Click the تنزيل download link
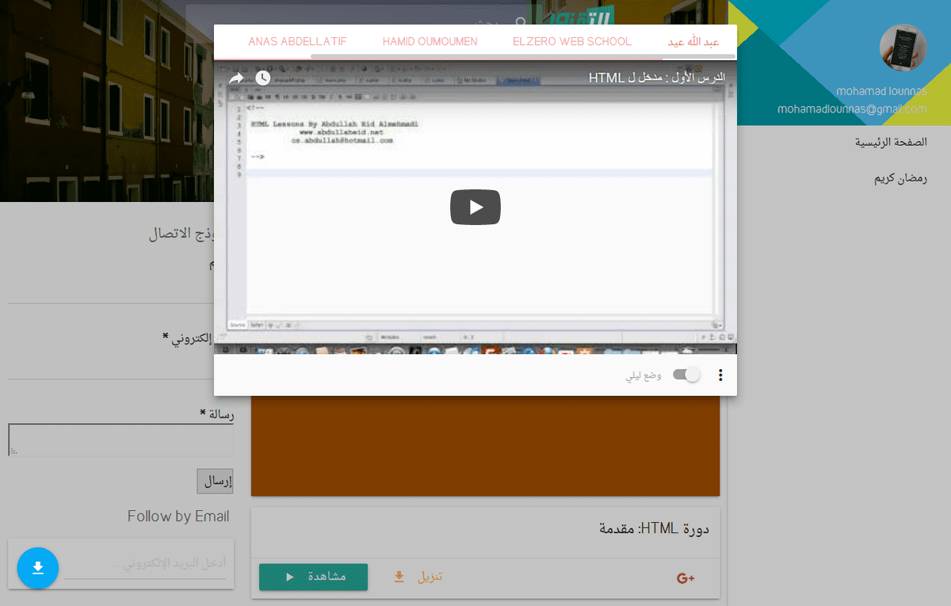Viewport: 951px width, 606px height. click(430, 577)
